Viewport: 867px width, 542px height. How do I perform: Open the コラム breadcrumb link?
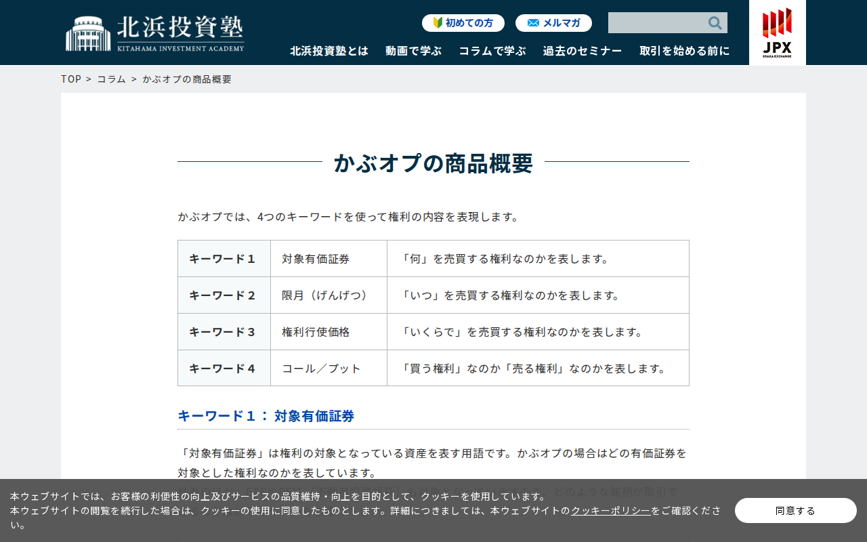pyautogui.click(x=112, y=79)
